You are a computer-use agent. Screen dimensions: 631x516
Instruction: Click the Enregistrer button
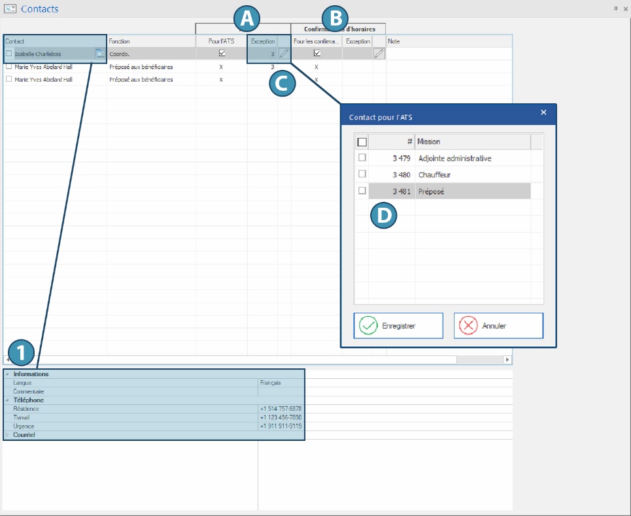pyautogui.click(x=398, y=325)
